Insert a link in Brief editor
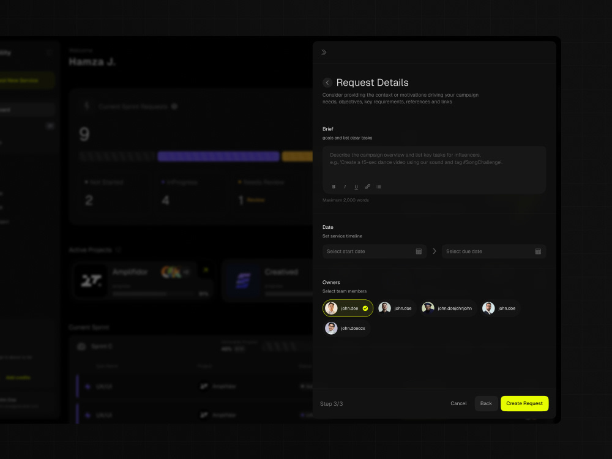612x459 pixels. click(x=367, y=187)
